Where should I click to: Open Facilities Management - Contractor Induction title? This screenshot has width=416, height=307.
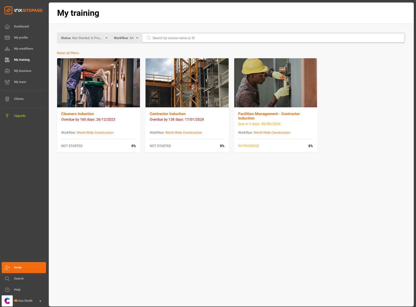click(x=269, y=116)
